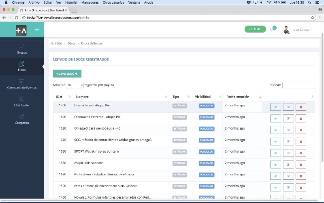Click the page vertical scrollbar
The width and height of the screenshot is (324, 203).
coord(322,97)
